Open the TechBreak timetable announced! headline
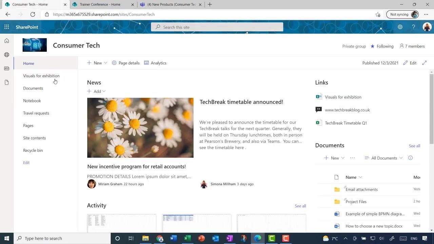Image resolution: width=434 pixels, height=244 pixels. (241, 102)
